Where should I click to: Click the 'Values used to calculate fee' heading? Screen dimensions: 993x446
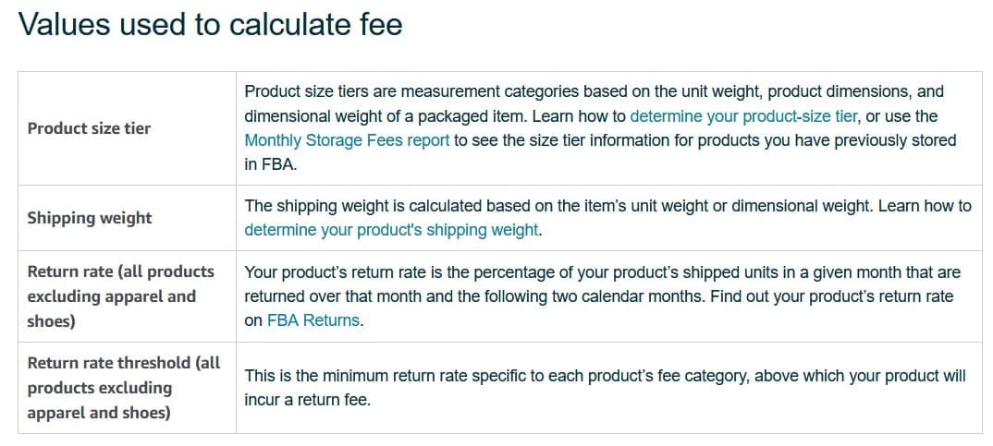(x=211, y=24)
